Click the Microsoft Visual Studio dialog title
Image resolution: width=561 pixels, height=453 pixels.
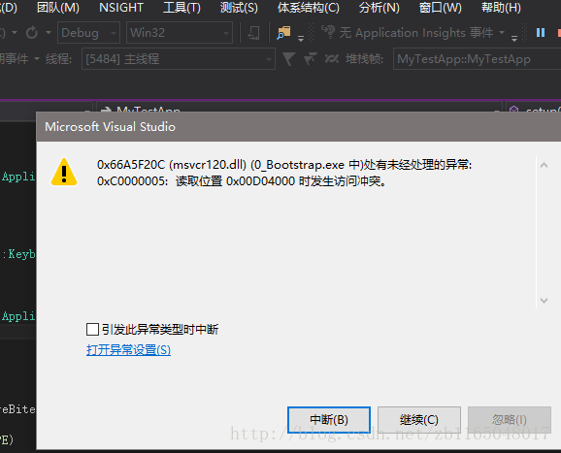pos(111,126)
